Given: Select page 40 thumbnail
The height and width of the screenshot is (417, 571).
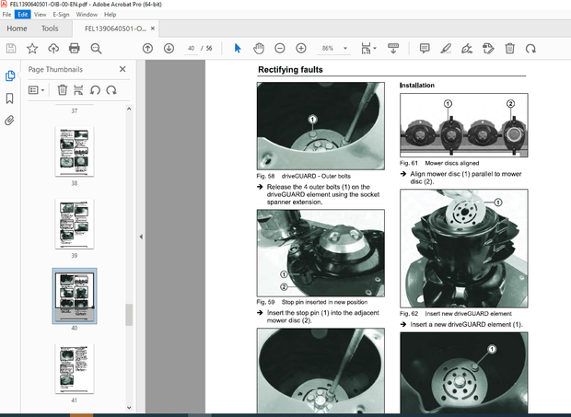Looking at the screenshot, I should coord(75,295).
